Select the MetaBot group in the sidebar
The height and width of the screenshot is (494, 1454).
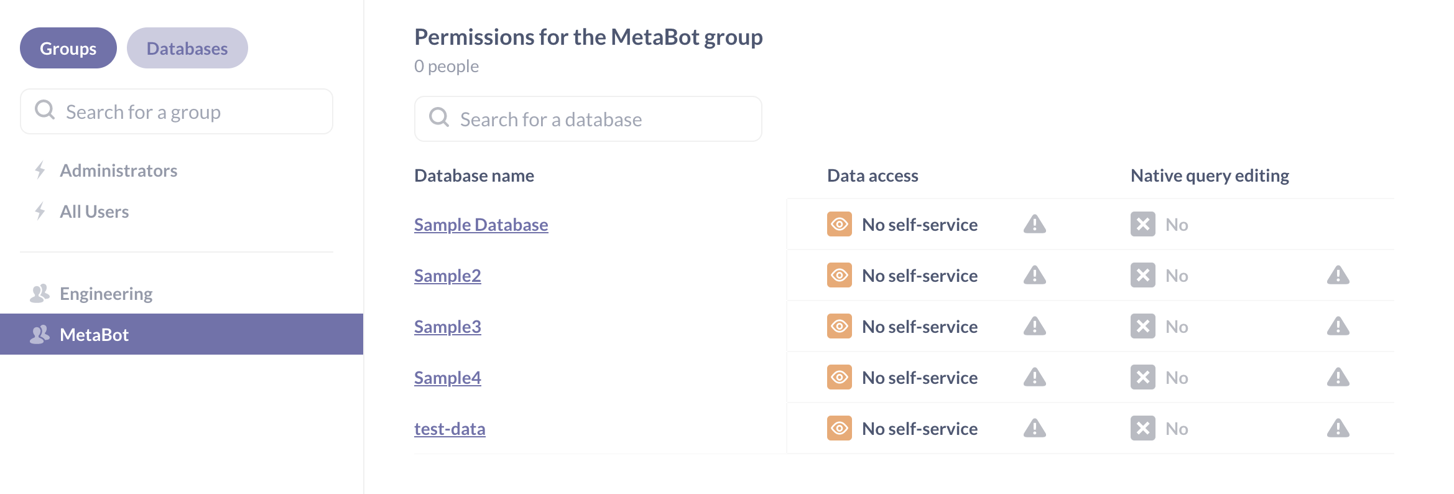(x=94, y=334)
